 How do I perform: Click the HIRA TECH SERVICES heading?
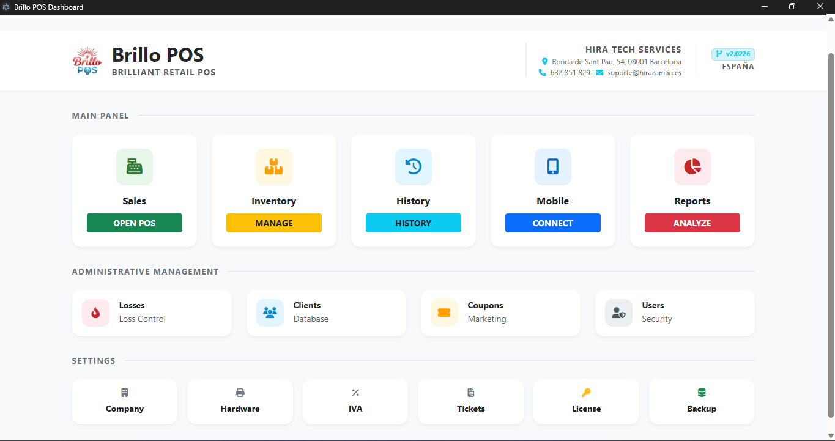633,50
